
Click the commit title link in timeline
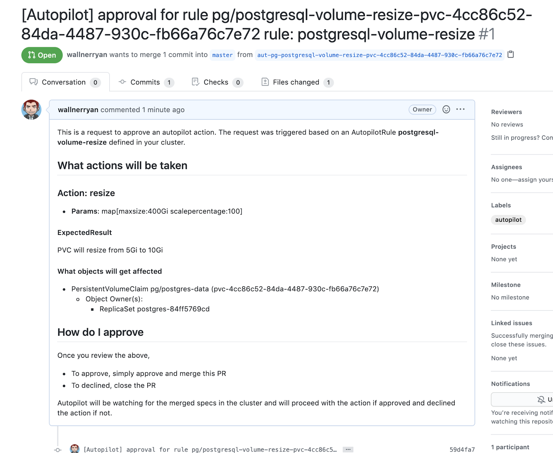tap(210, 449)
